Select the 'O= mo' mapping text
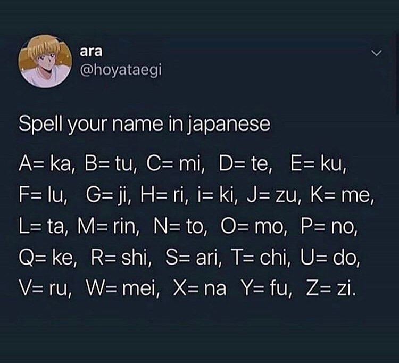The height and width of the screenshot is (363, 399). pyautogui.click(x=252, y=226)
